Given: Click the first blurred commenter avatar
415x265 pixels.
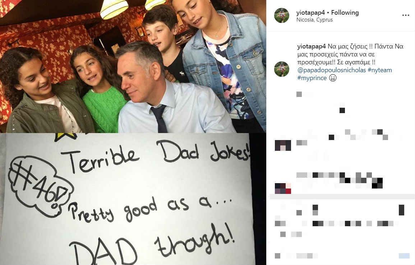Looking at the screenshot, I should (x=283, y=145).
